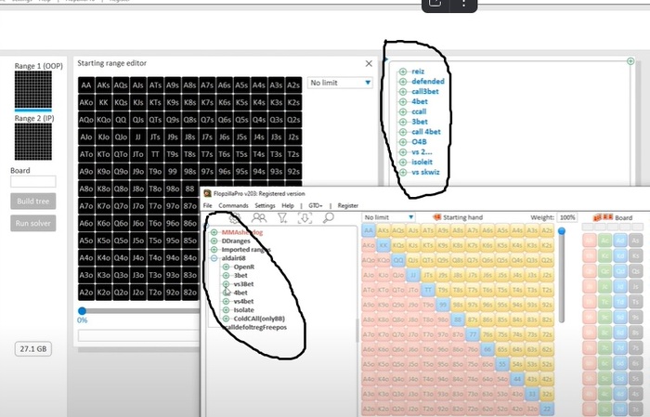
Task: Click the vertical weight slider handle in FlopzillaPro
Action: click(x=562, y=231)
